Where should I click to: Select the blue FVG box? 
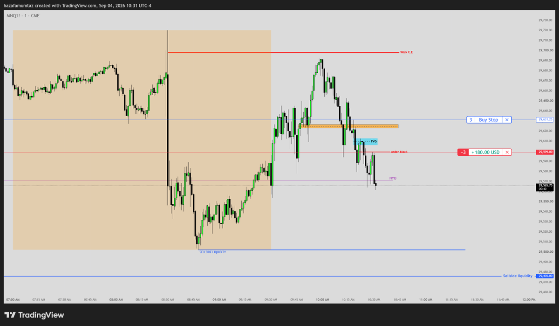click(366, 141)
